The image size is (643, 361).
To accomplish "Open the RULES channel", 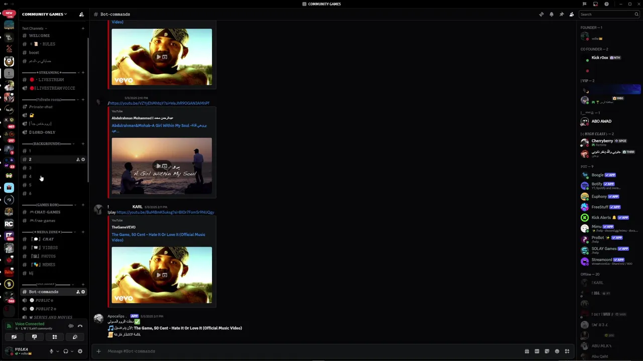I will [54, 44].
